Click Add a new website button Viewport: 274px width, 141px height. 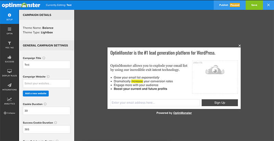tap(36, 94)
